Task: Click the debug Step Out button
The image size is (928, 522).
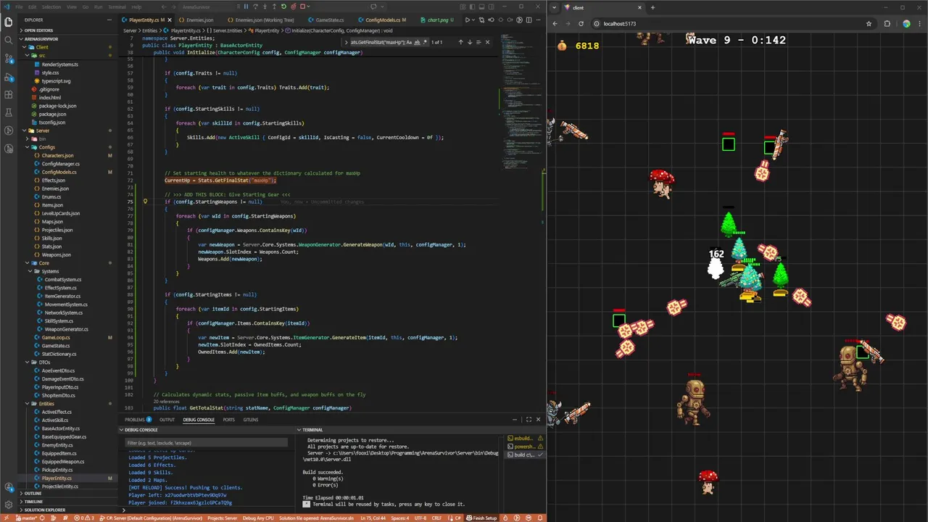Action: [x=274, y=7]
